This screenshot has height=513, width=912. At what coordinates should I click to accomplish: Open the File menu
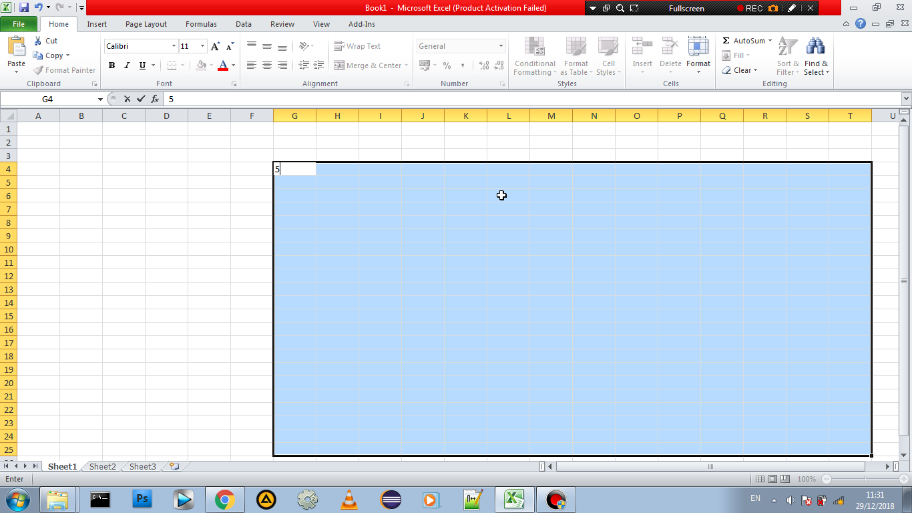pyautogui.click(x=19, y=23)
